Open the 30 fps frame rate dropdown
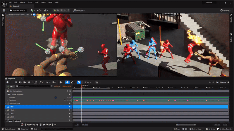The width and height of the screenshot is (234, 131). (87, 82)
